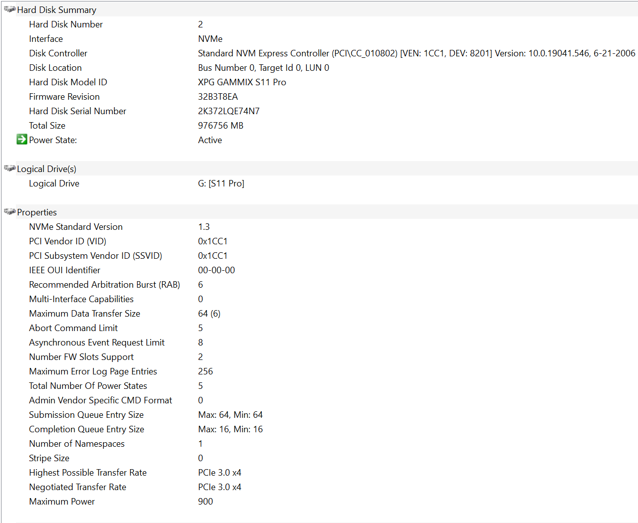Click the G: [S11 Pro] logical drive value
This screenshot has height=523, width=638.
pyautogui.click(x=221, y=183)
